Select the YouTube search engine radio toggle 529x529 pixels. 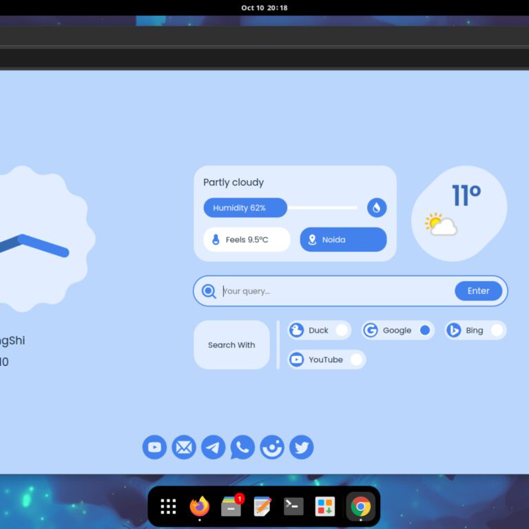pyautogui.click(x=356, y=360)
